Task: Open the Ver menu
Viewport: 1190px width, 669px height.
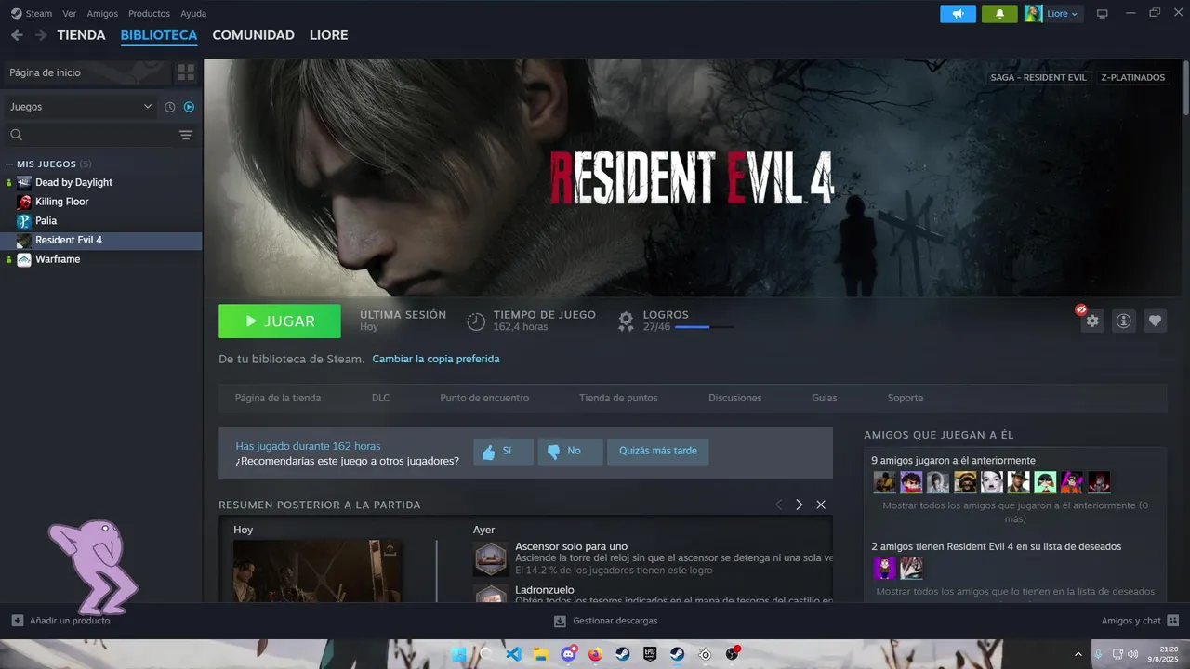Action: coord(69,13)
